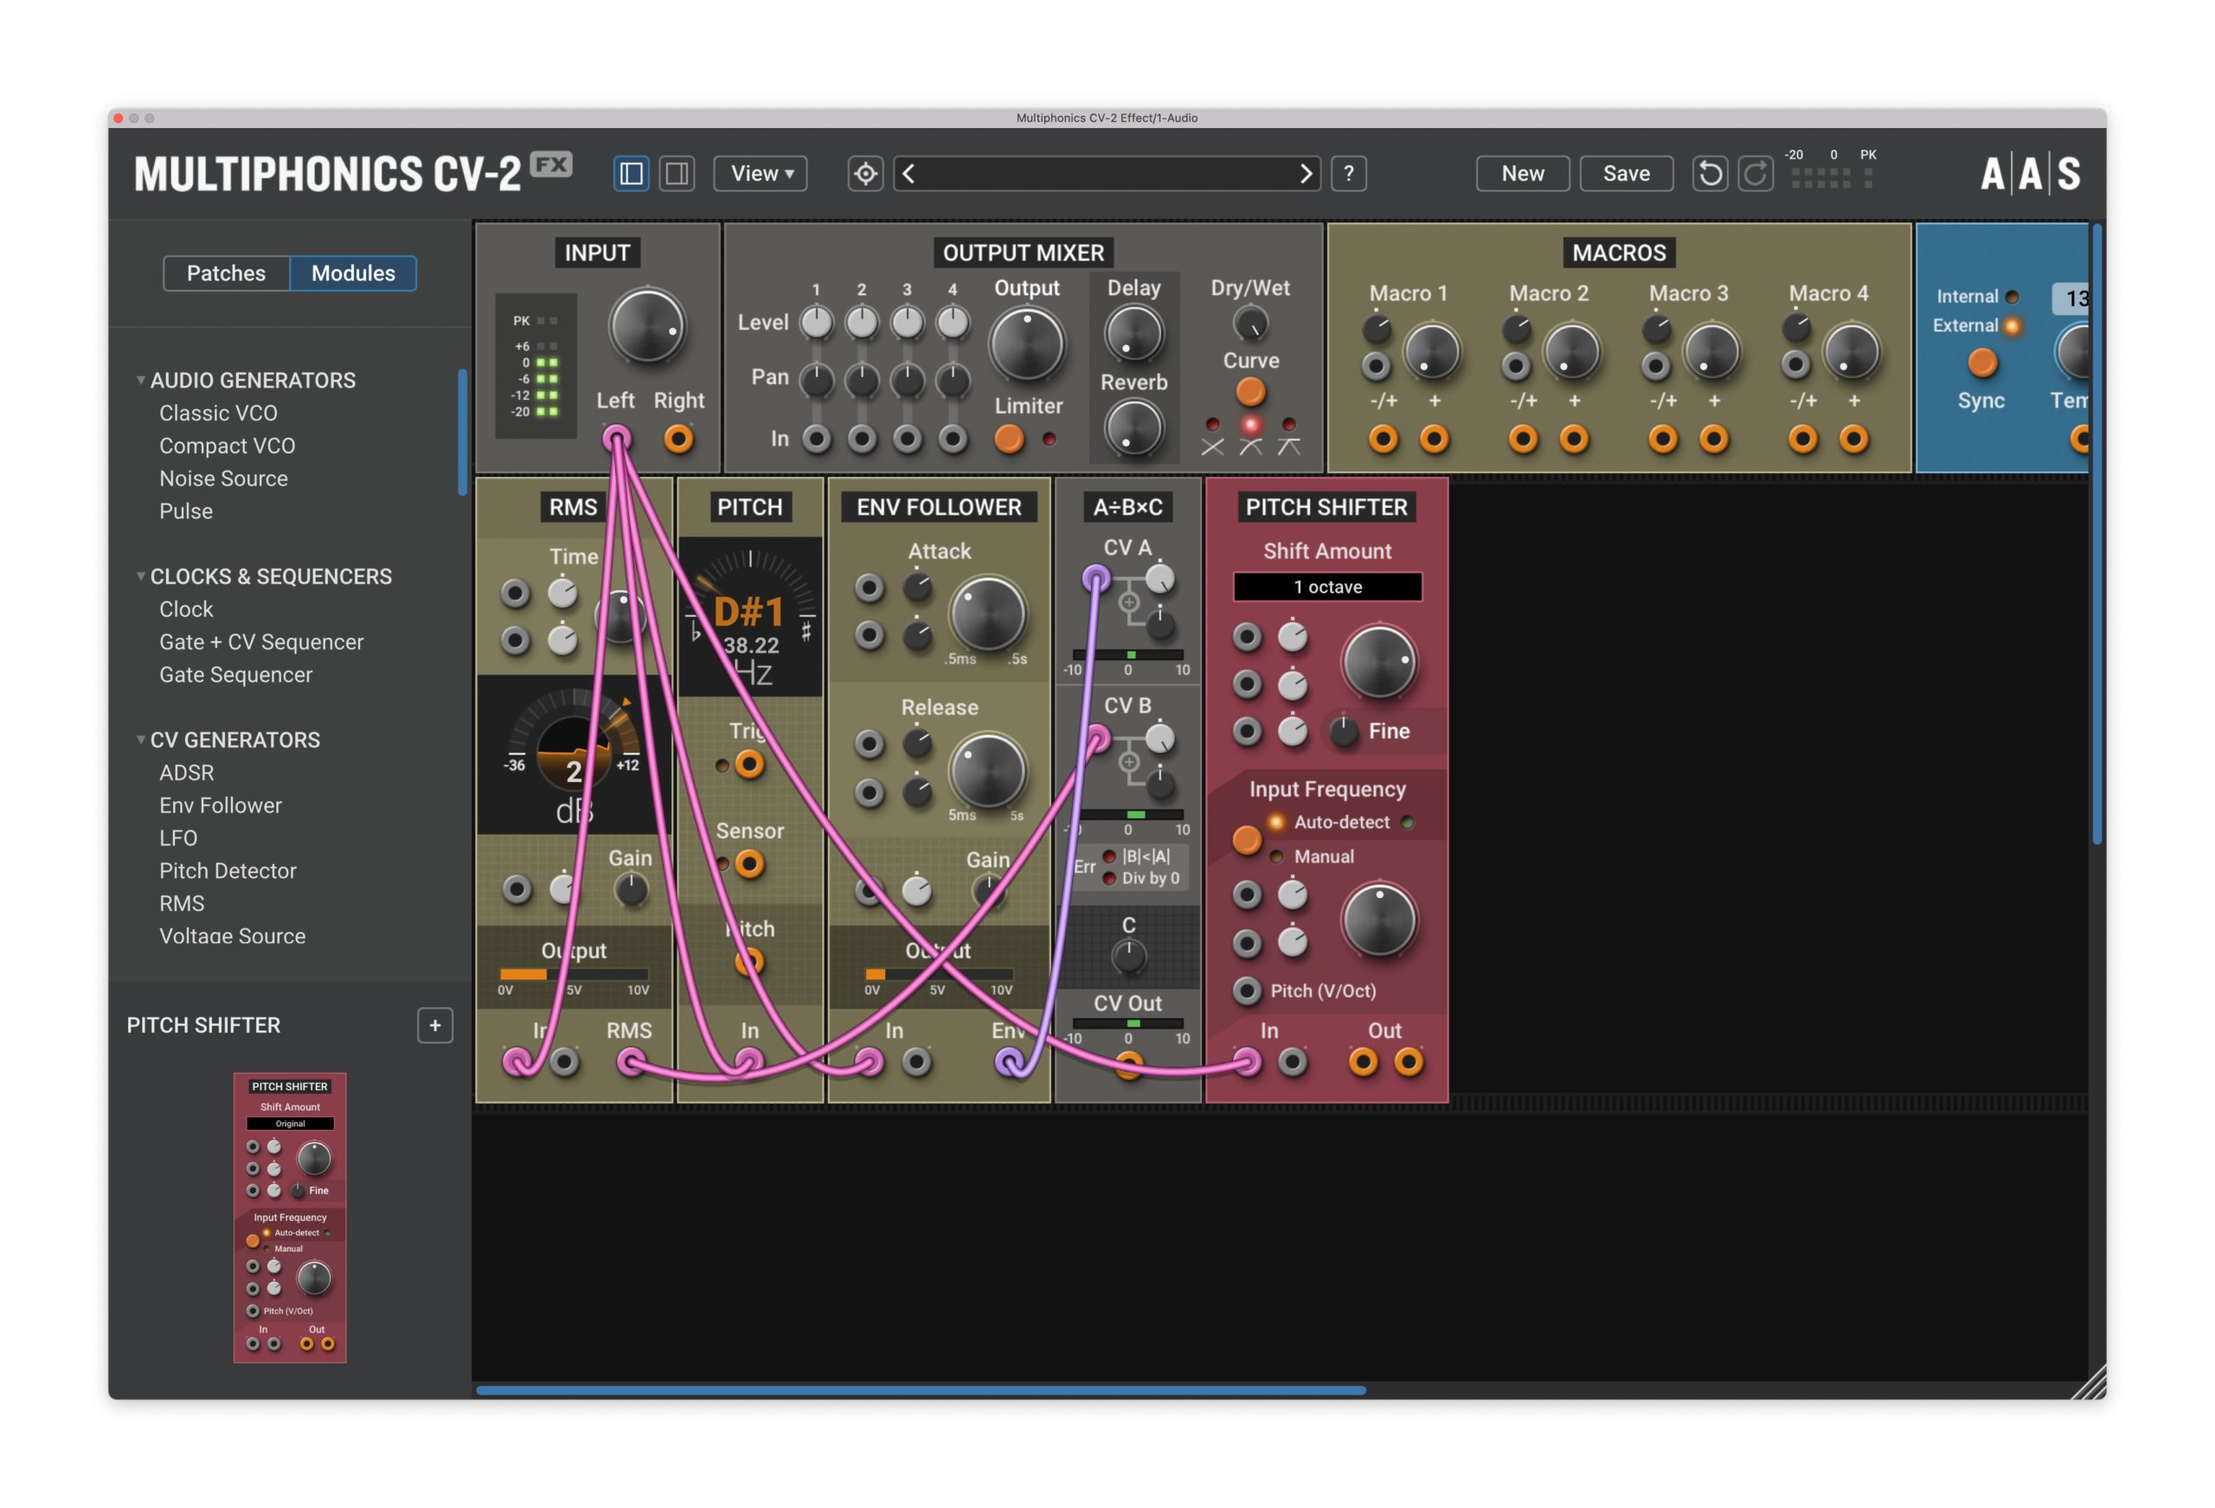Toggle the left panel layout icon
Viewport: 2215px width, 1508px height.
pos(630,174)
